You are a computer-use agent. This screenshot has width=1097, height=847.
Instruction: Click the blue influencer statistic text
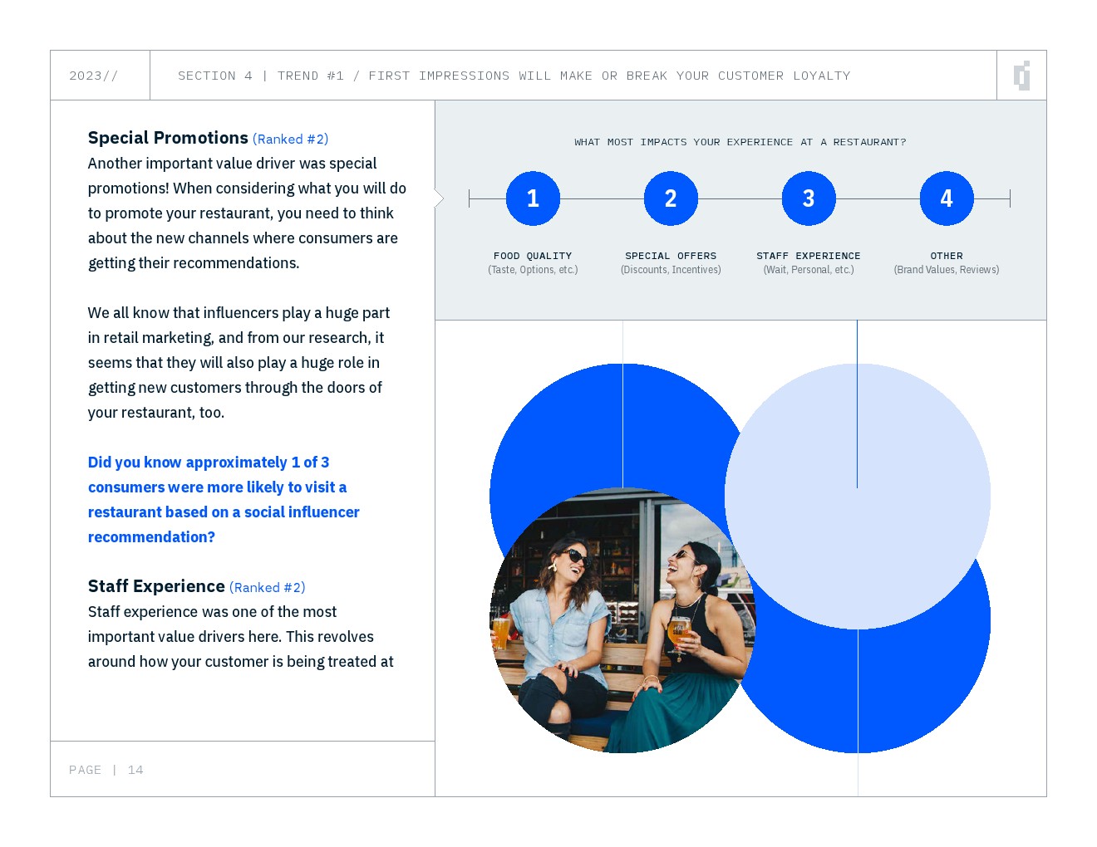point(223,499)
